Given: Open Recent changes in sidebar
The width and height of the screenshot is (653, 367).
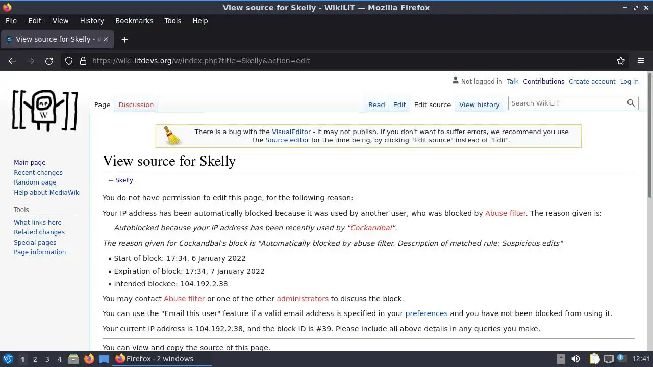Looking at the screenshot, I should (x=38, y=172).
